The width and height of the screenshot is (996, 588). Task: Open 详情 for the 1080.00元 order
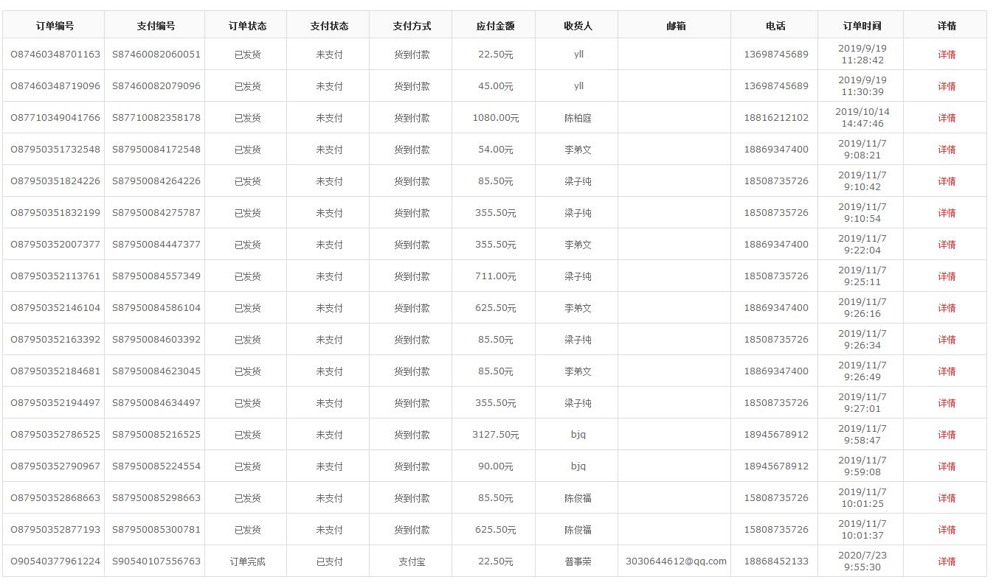pyautogui.click(x=946, y=118)
